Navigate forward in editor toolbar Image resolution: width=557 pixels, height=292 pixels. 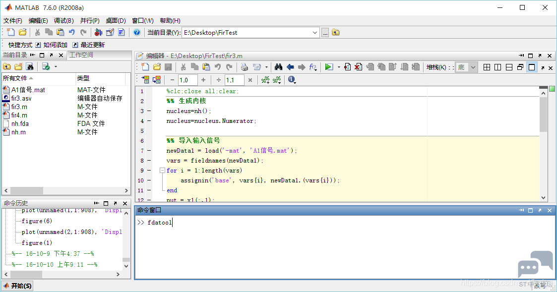point(302,67)
